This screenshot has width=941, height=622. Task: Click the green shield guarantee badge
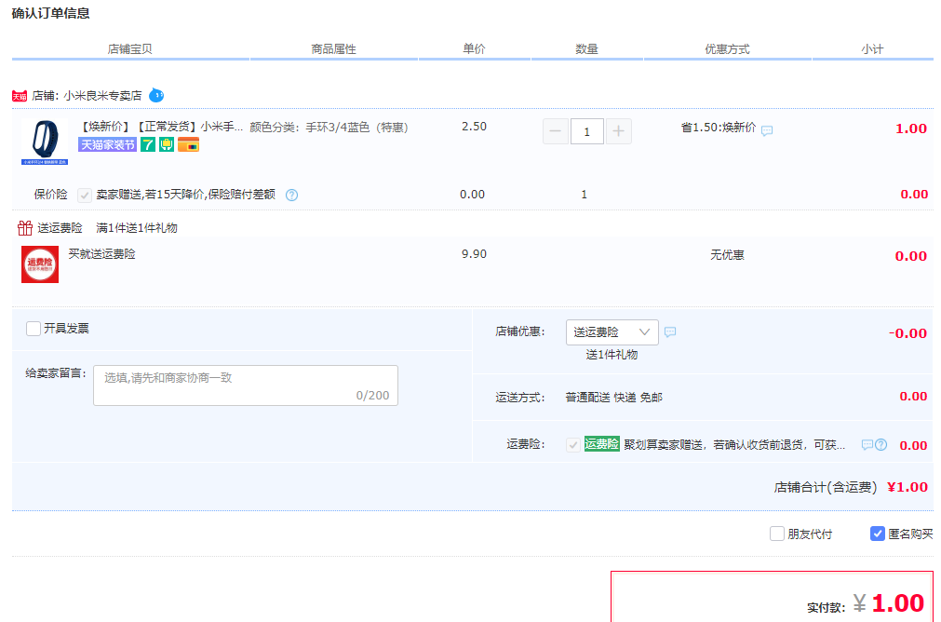click(167, 144)
